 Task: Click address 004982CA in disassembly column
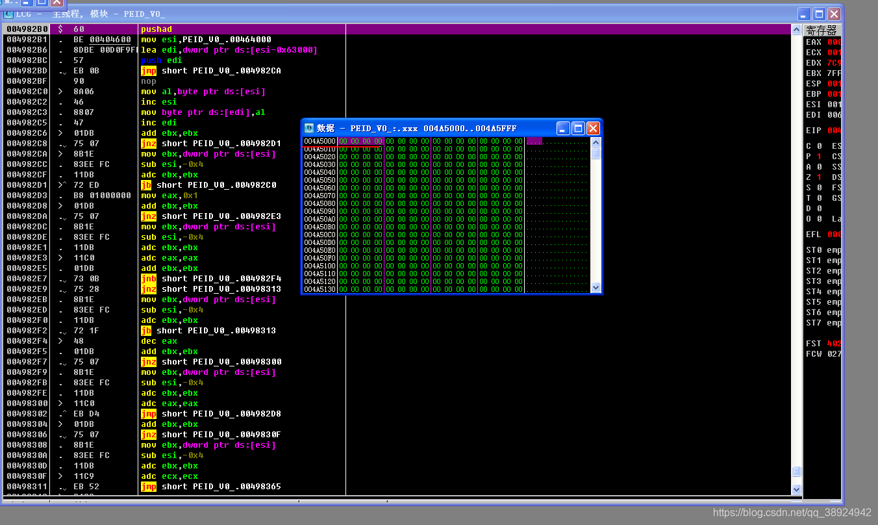click(x=27, y=154)
